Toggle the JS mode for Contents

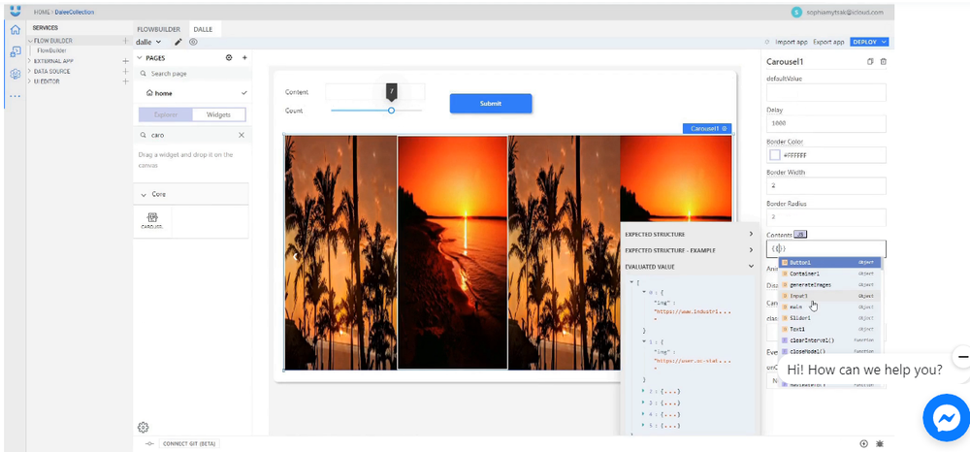point(800,235)
